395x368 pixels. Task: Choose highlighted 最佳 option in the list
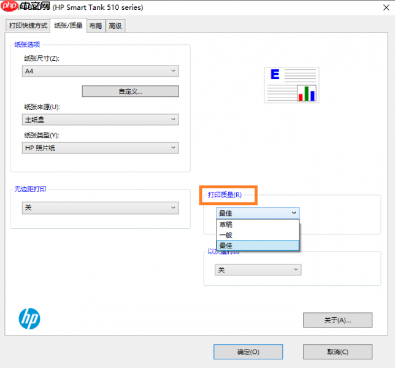[x=258, y=245]
